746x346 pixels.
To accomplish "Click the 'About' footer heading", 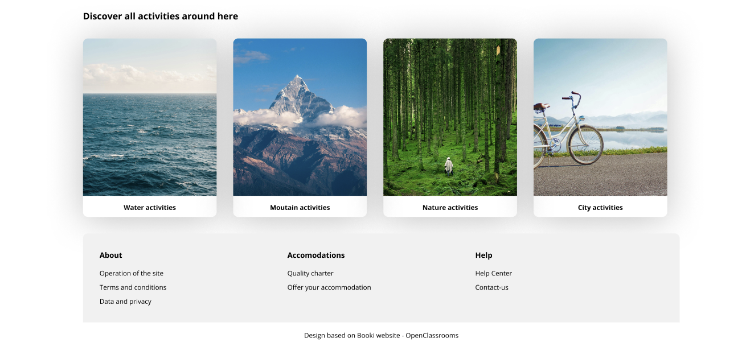I will click(111, 256).
